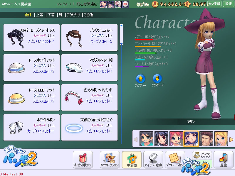Open MYコレクション trophy icon

pos(110,160)
